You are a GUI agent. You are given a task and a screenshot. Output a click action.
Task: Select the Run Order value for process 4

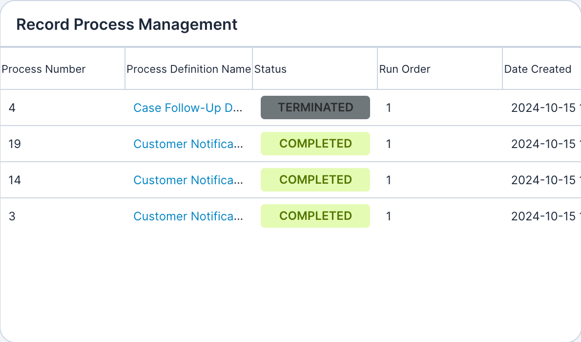(x=389, y=108)
